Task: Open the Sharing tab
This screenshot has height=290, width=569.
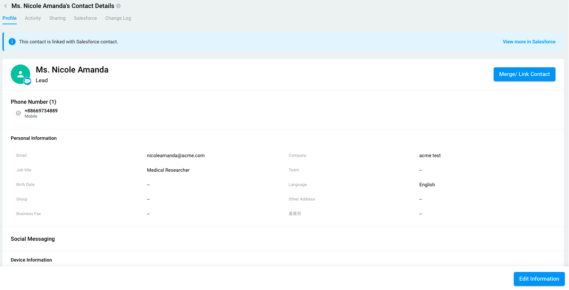Action: tap(57, 18)
